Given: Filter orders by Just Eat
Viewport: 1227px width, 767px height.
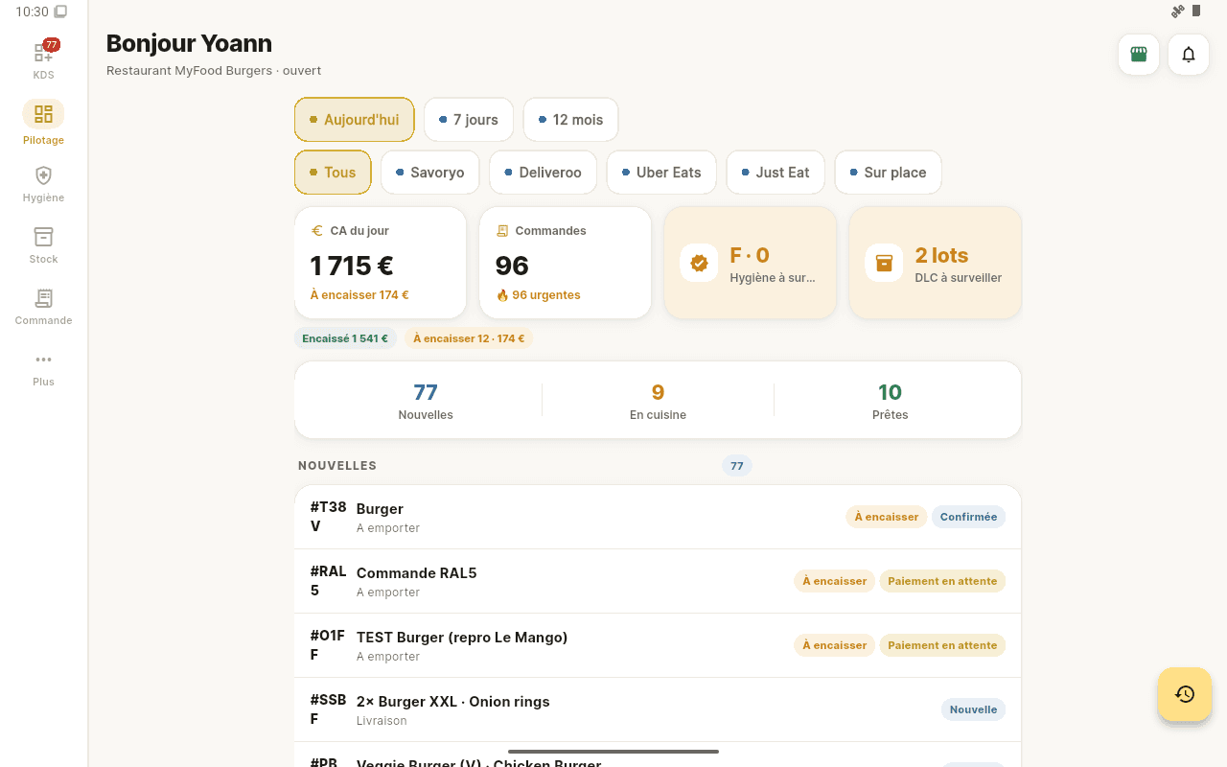Looking at the screenshot, I should [776, 173].
